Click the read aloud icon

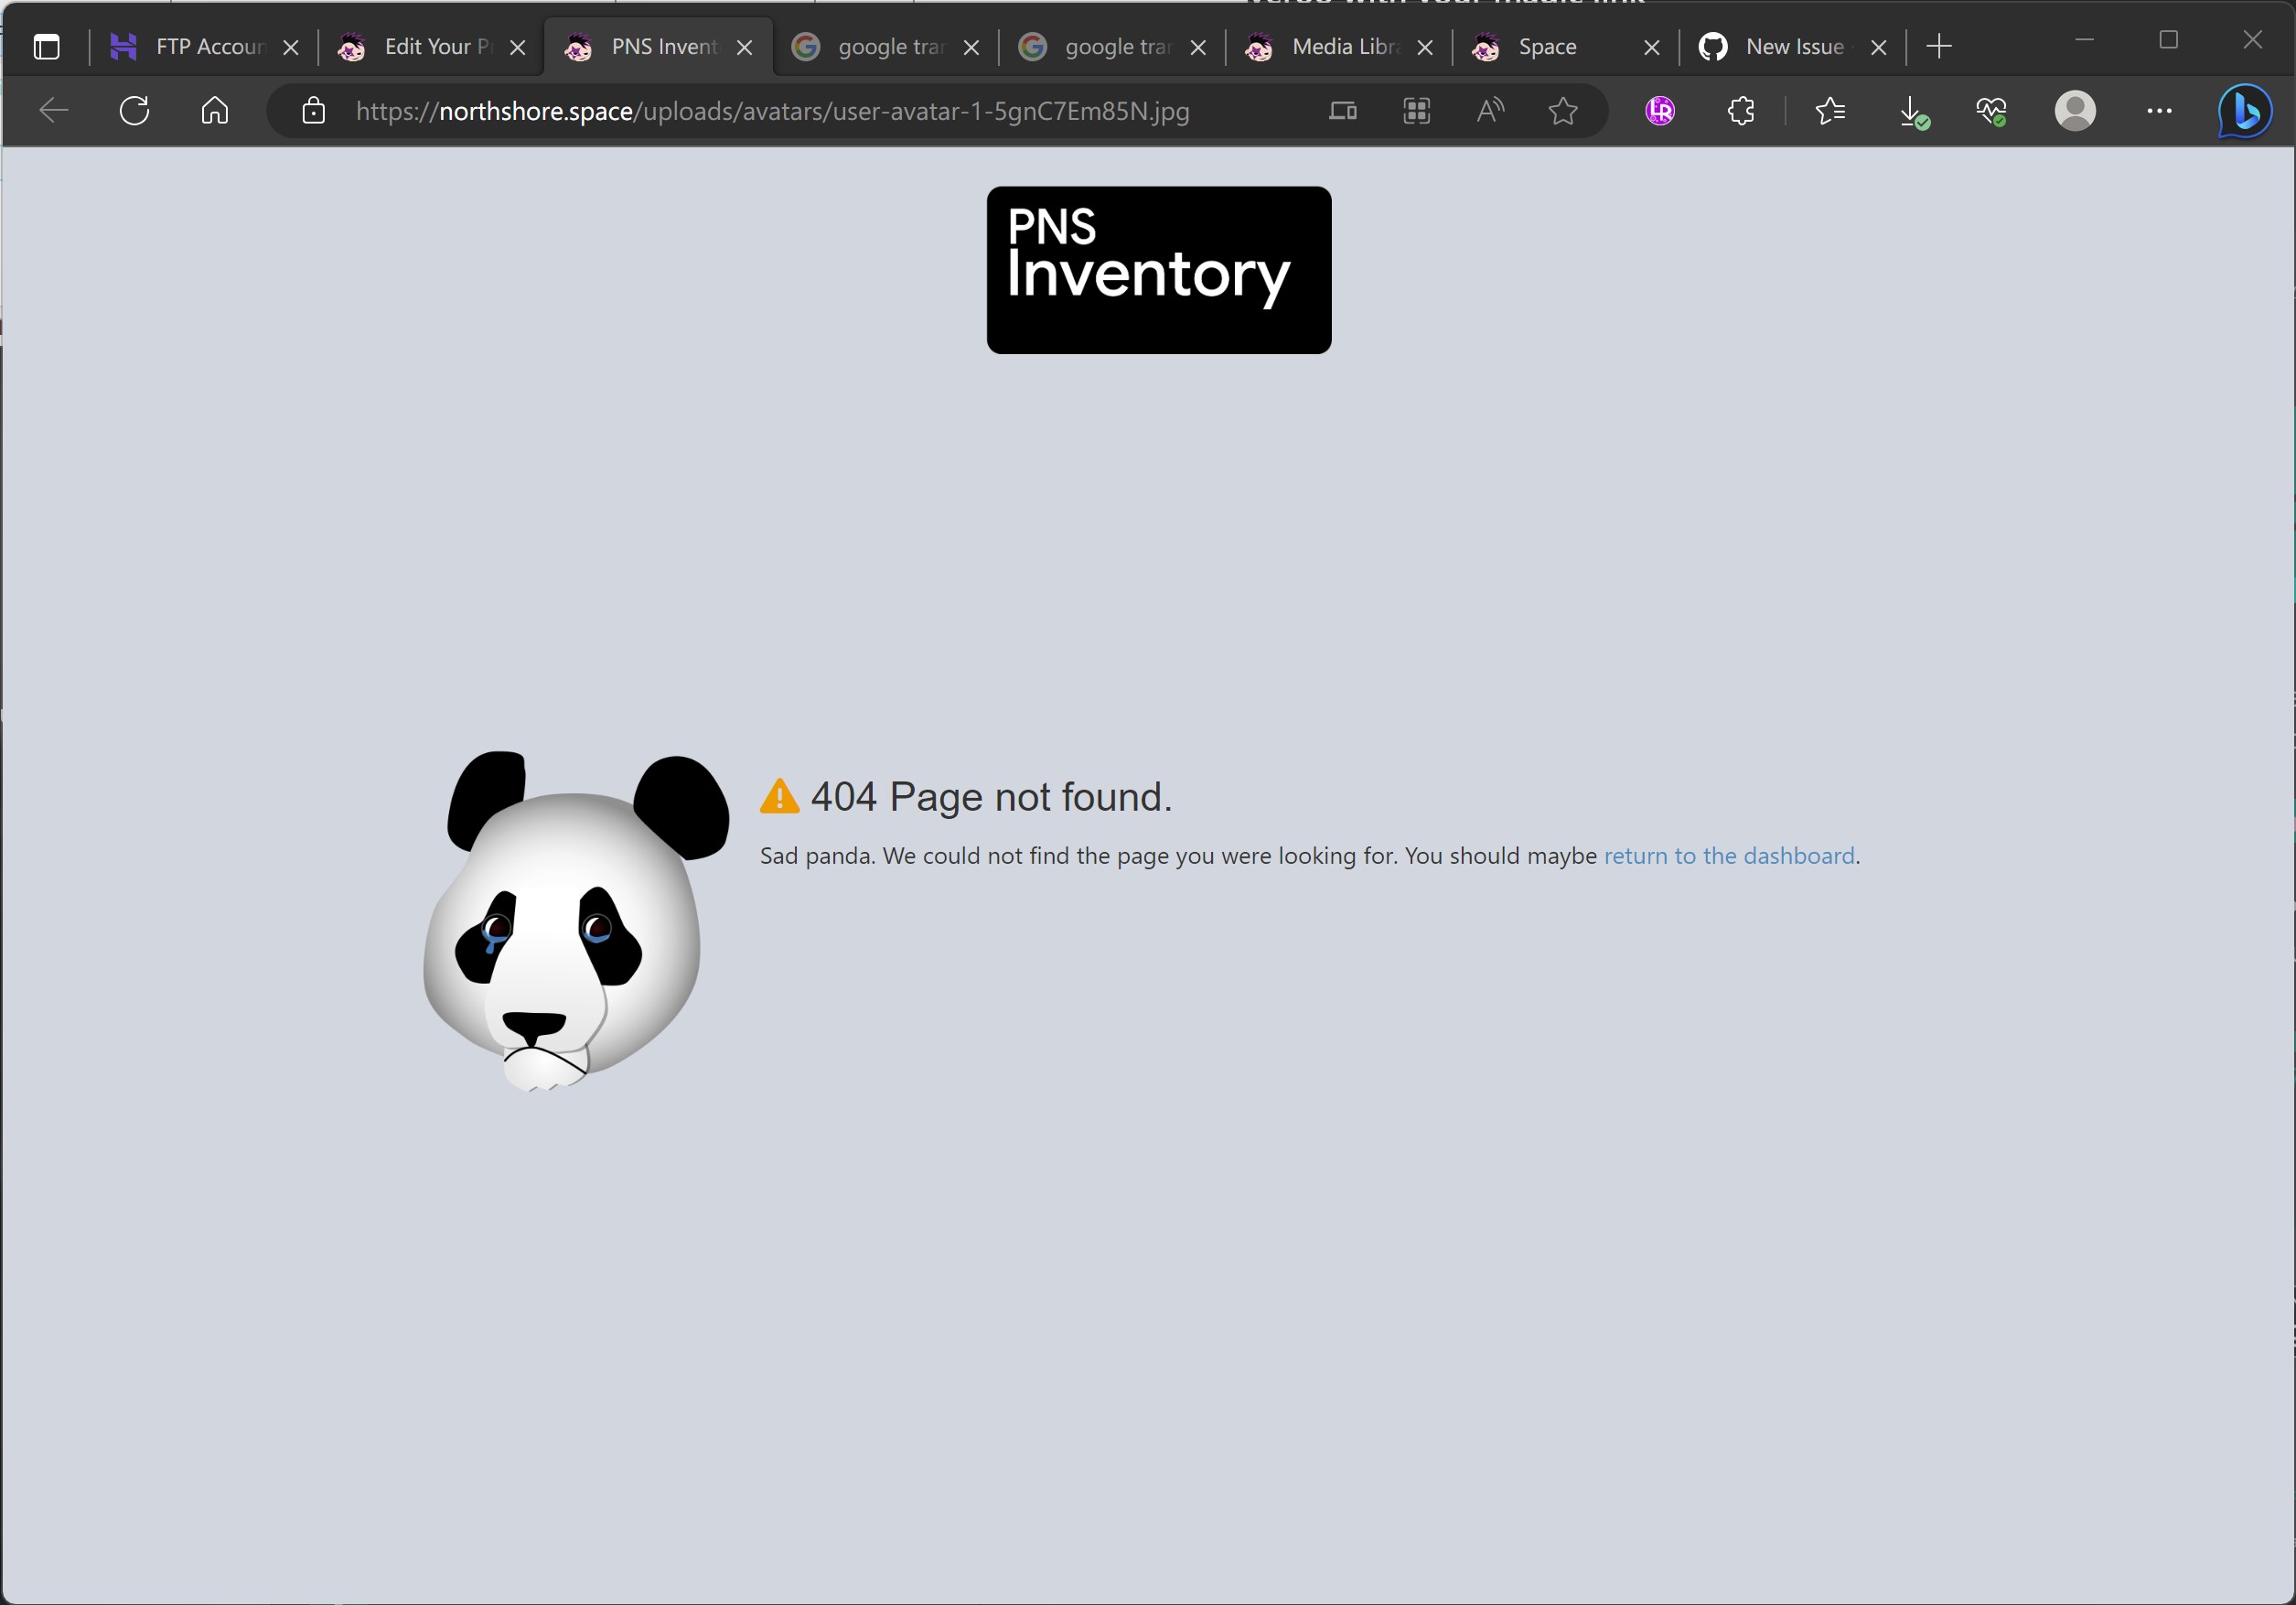tap(1490, 110)
